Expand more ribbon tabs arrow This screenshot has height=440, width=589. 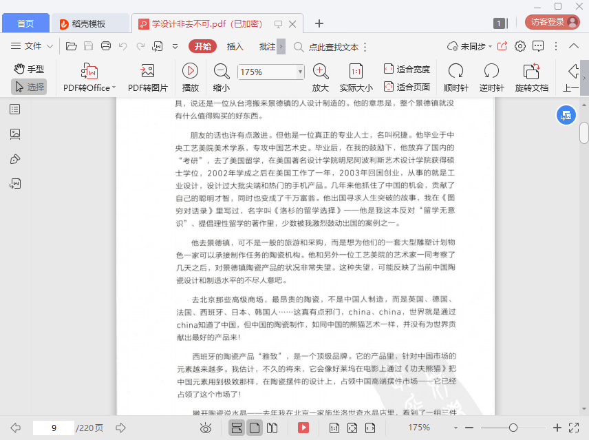(x=281, y=47)
